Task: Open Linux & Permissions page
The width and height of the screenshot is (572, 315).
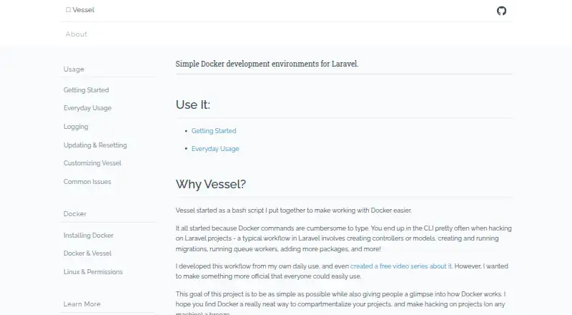Action: point(93,272)
